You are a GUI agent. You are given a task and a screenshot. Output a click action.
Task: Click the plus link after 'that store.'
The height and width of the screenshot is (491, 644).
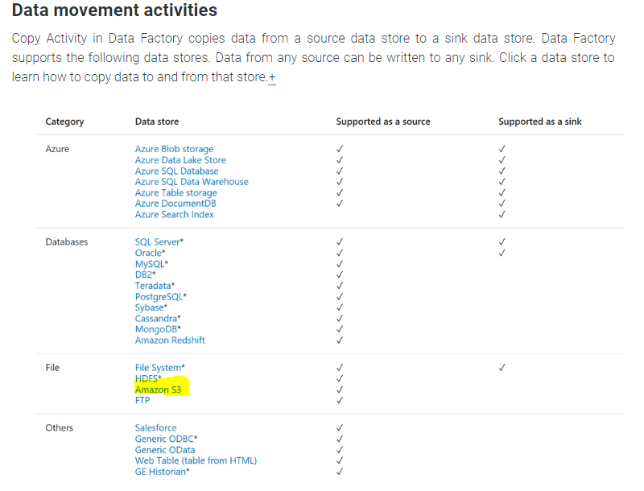tap(272, 77)
